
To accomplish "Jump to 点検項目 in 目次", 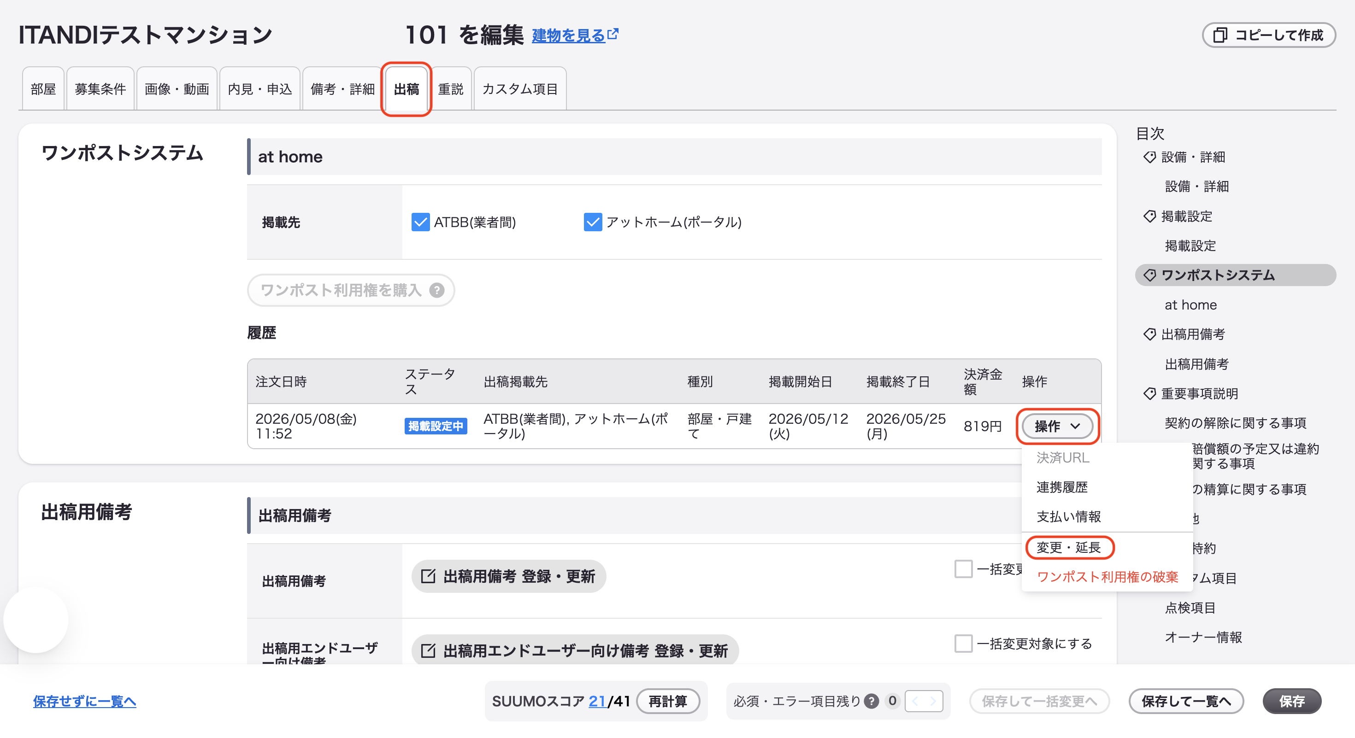I will 1190,608.
